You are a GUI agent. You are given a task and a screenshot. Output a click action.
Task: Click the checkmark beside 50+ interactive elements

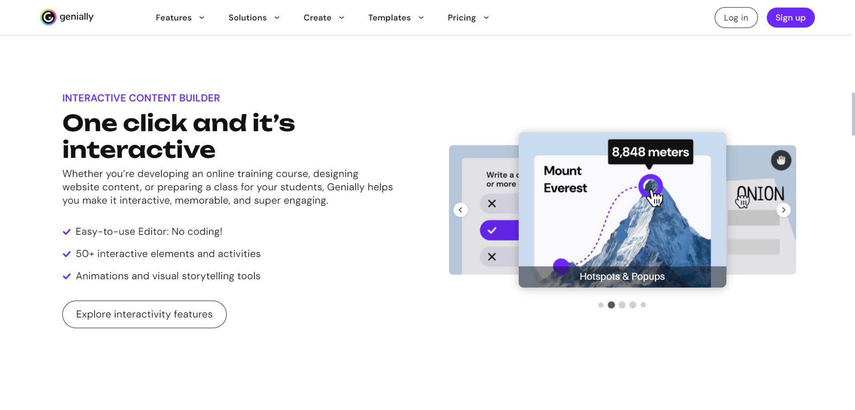click(x=67, y=254)
